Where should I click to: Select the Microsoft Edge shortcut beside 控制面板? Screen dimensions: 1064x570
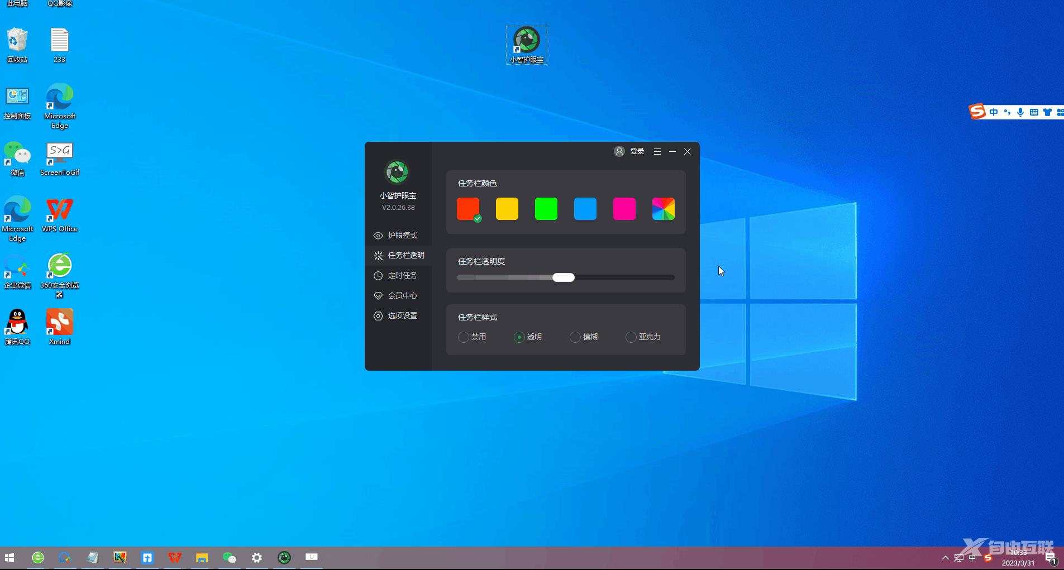coord(60,106)
